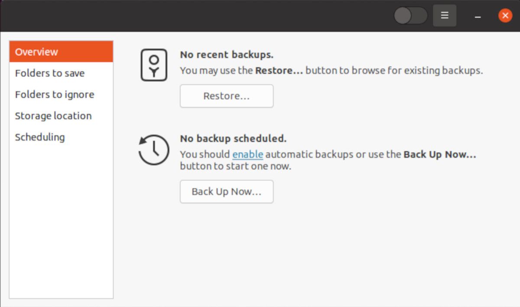Switch to Storage location
Screen dimensions: 520x307
click(x=53, y=116)
